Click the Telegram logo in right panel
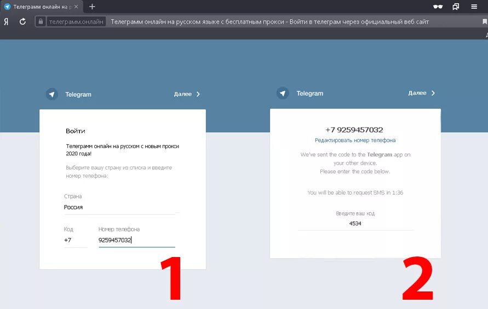The height and width of the screenshot is (309, 488). click(283, 94)
